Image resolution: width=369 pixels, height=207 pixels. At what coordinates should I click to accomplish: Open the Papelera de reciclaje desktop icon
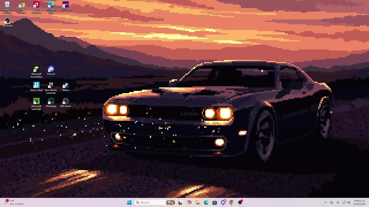(7, 7)
